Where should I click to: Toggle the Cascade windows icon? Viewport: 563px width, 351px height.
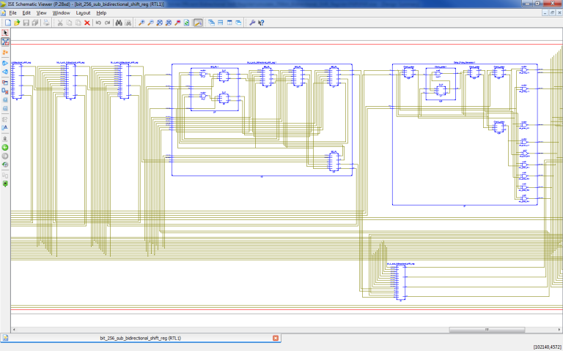[211, 23]
